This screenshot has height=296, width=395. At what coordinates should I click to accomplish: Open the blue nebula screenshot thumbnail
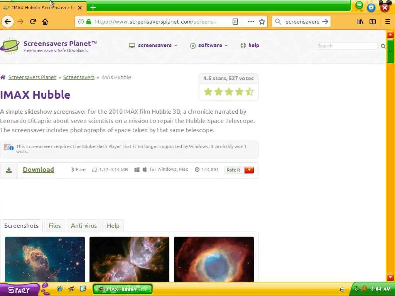pos(45,259)
